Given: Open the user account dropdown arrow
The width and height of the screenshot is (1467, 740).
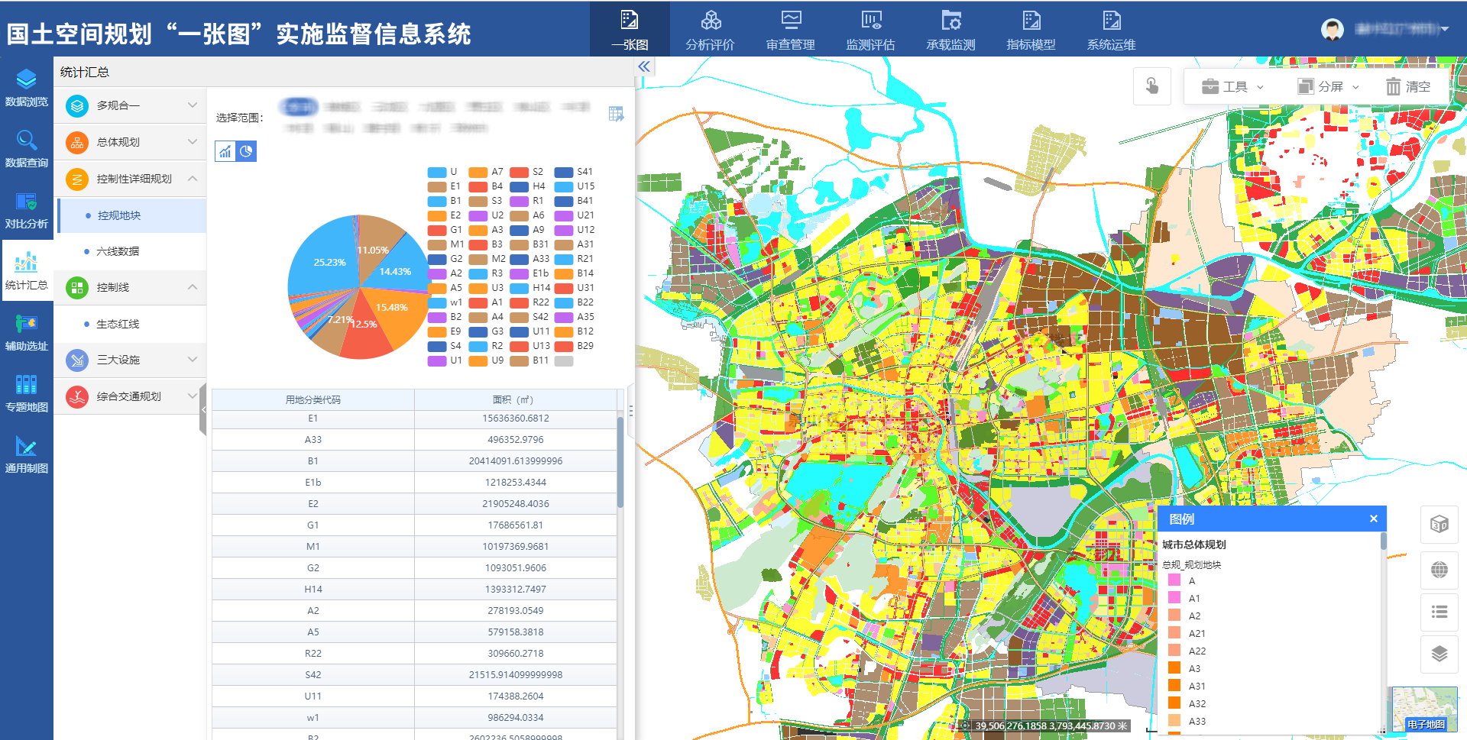Looking at the screenshot, I should click(x=1445, y=29).
